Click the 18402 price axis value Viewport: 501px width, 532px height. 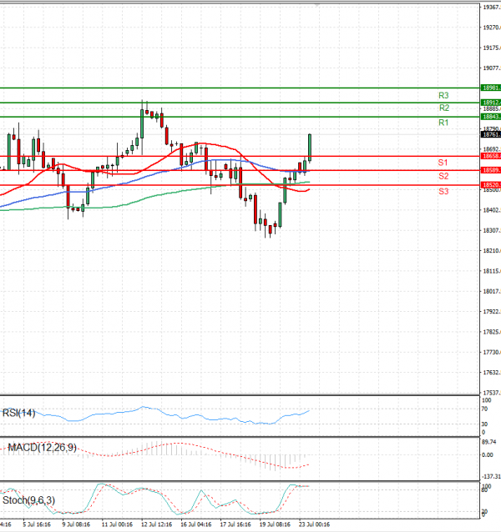pos(492,210)
